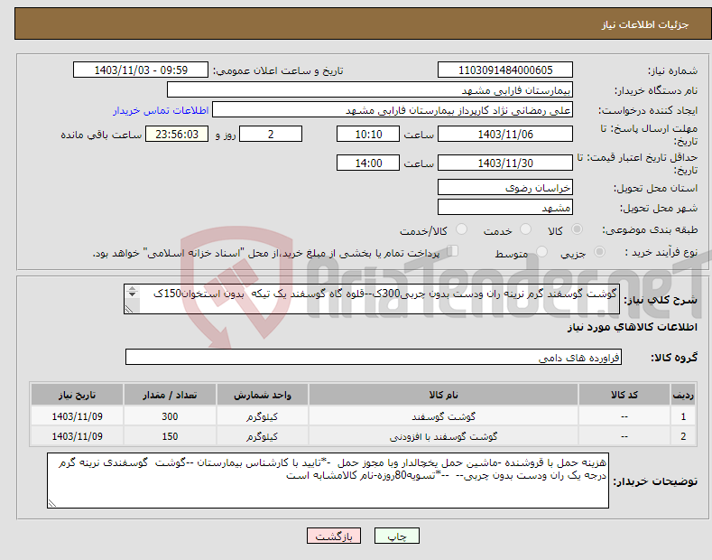Click the شرح کلی نیاز text area
This screenshot has height=560, width=712.
372,299
